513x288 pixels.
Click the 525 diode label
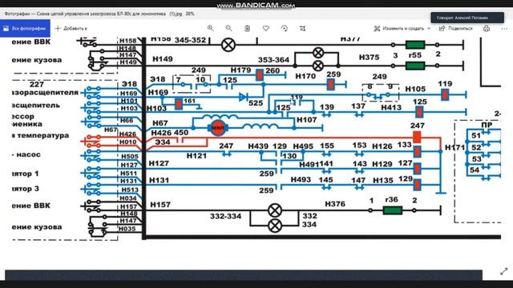256,103
